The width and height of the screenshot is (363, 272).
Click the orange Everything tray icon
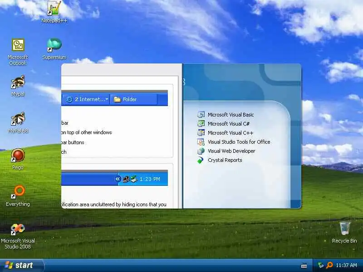coord(329,265)
